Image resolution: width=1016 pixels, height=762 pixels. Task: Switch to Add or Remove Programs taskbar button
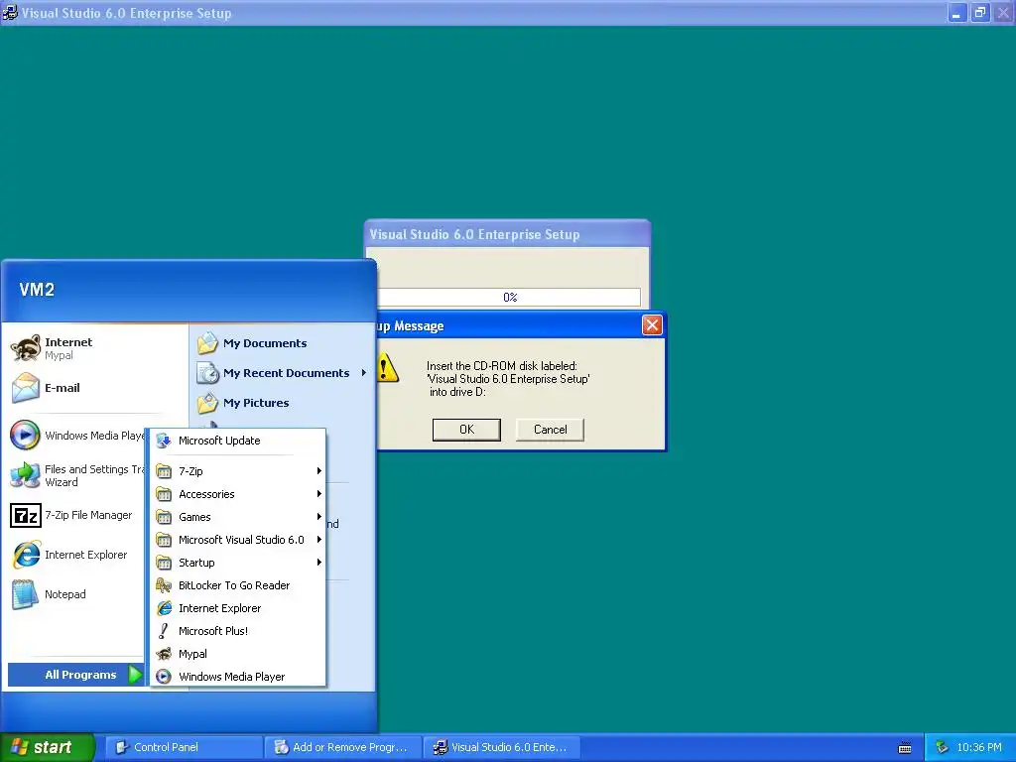coord(342,748)
